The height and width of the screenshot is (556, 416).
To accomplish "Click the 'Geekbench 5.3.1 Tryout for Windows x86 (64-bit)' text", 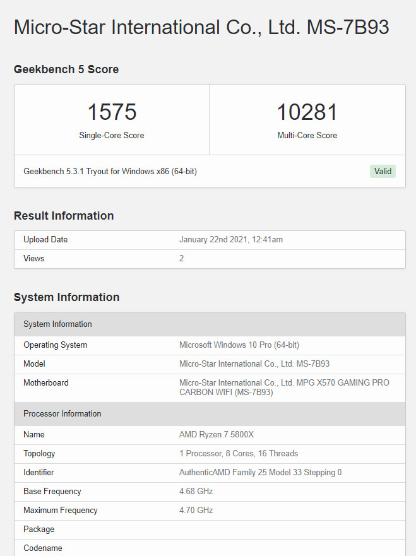I will click(x=110, y=171).
